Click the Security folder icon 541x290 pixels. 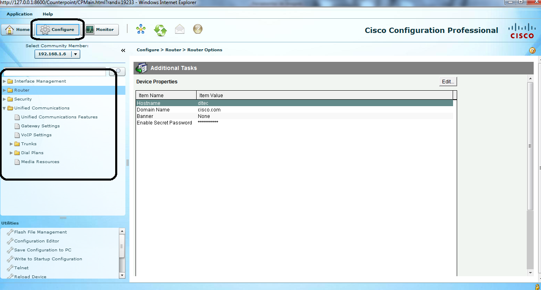[x=10, y=99]
